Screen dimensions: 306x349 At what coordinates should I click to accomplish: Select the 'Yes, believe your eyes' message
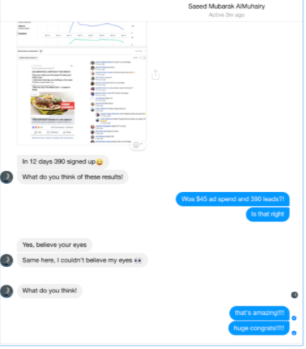coord(54,245)
